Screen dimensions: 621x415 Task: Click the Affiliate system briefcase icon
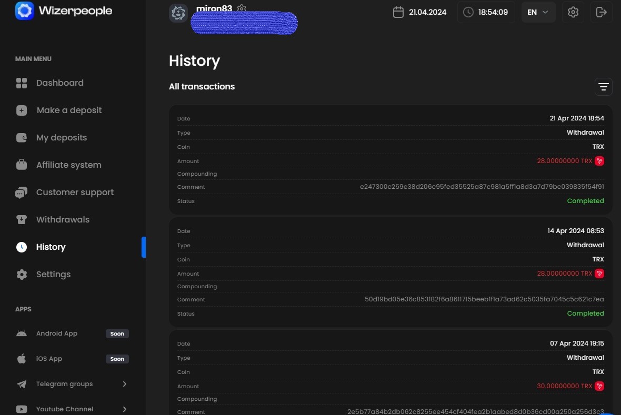pos(22,164)
